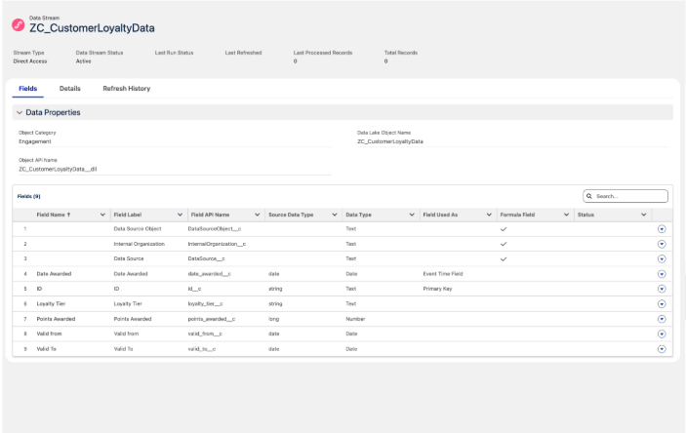Click the DataSourceObject__c API name cell
Image resolution: width=686 pixels, height=433 pixels.
pyautogui.click(x=215, y=229)
